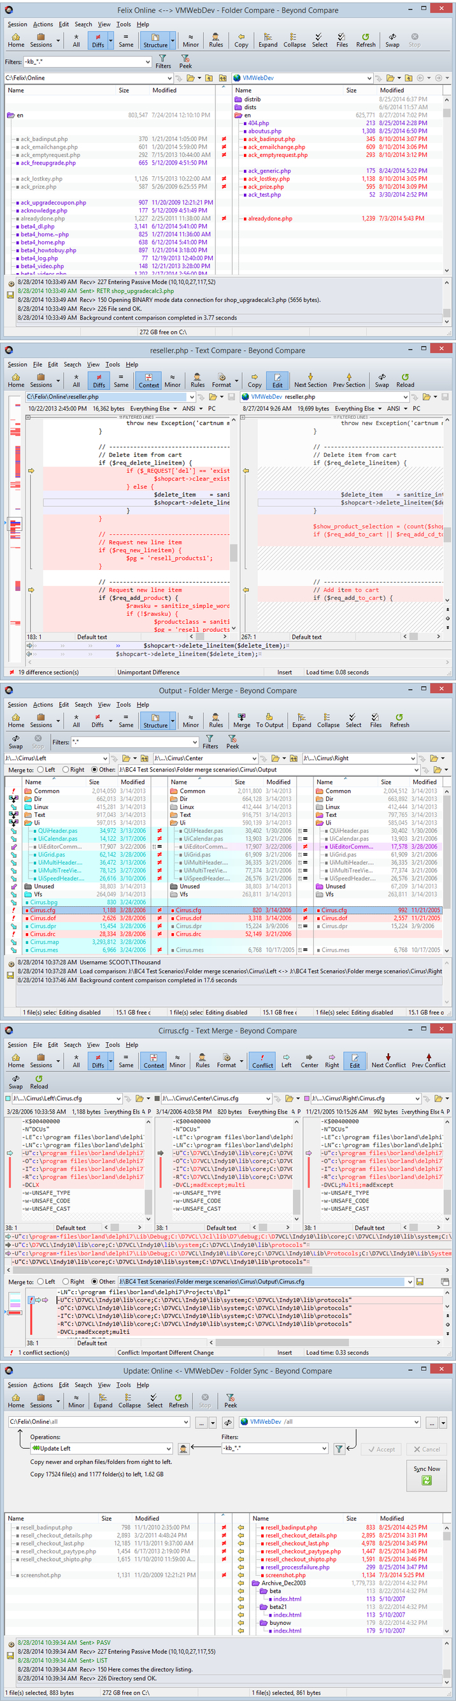
Task: Select Left radio button in Folder Merge window
Action: tap(41, 769)
